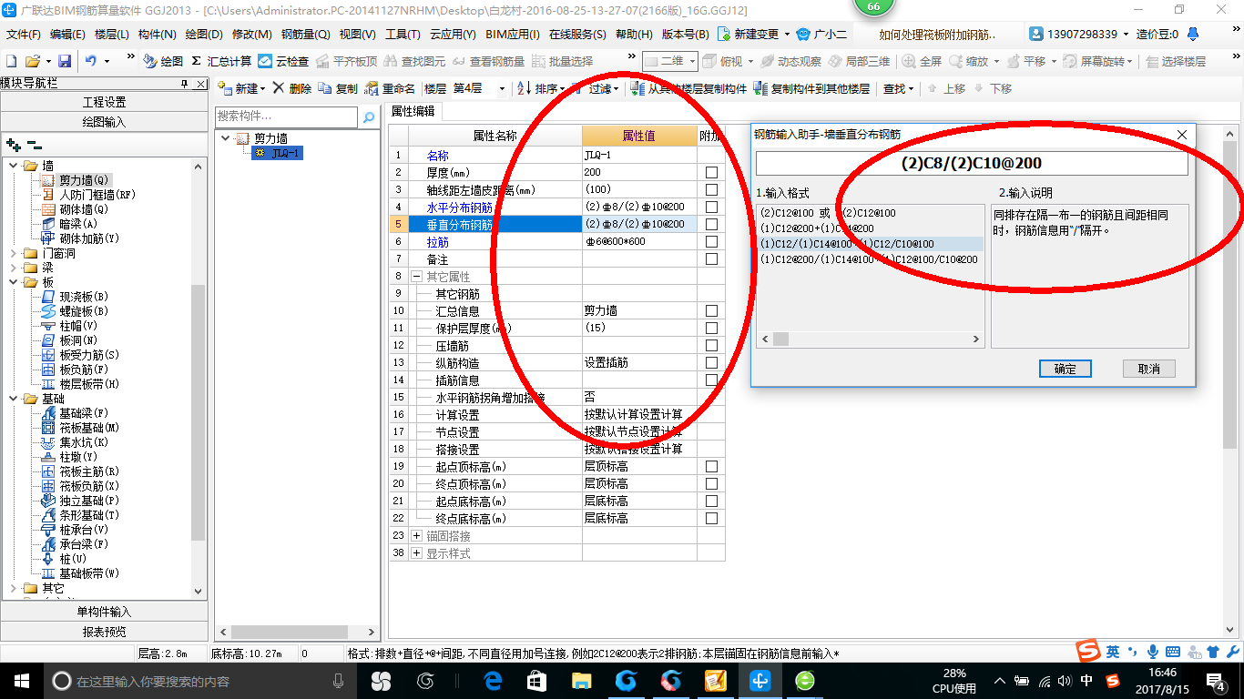The height and width of the screenshot is (699, 1244).
Task: Open the 文件(F) menu
Action: pos(24,35)
